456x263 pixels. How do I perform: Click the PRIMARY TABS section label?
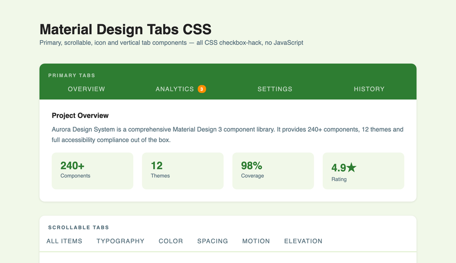71,76
